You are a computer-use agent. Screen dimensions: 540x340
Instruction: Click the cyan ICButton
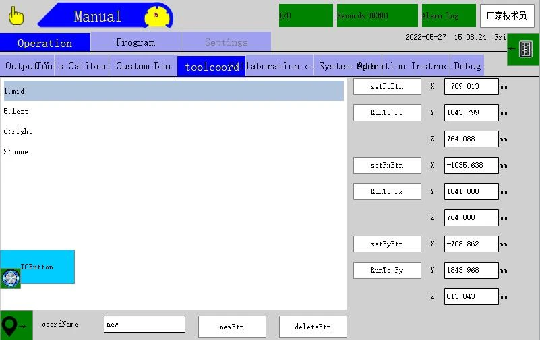pyautogui.click(x=37, y=267)
